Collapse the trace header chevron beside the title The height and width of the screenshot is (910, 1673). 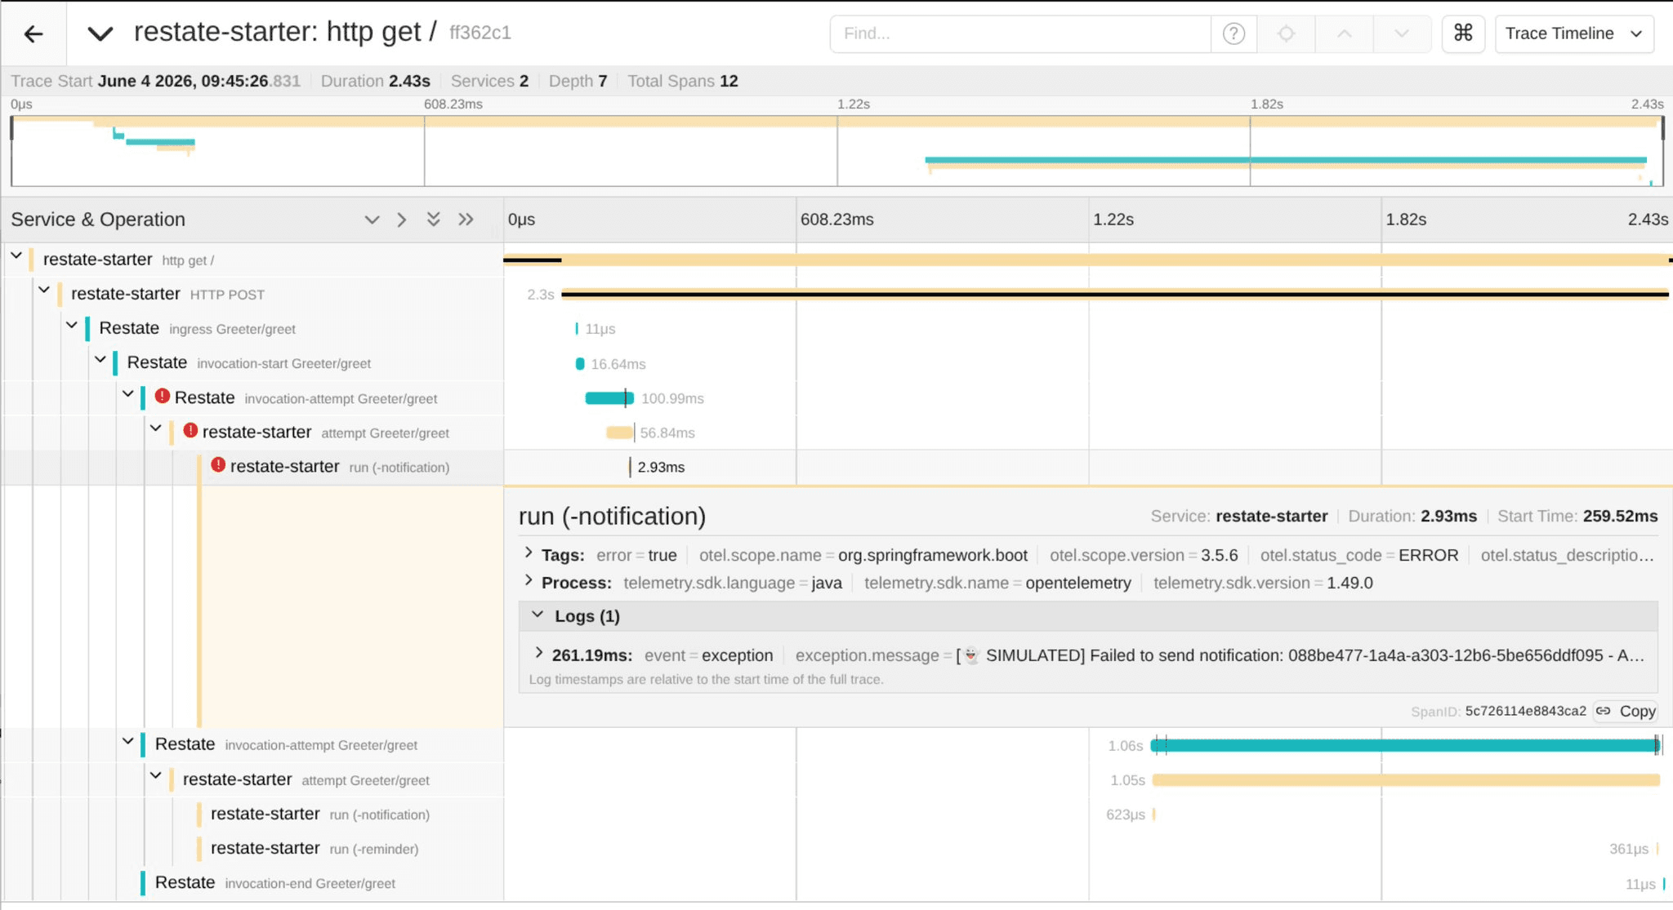100,33
